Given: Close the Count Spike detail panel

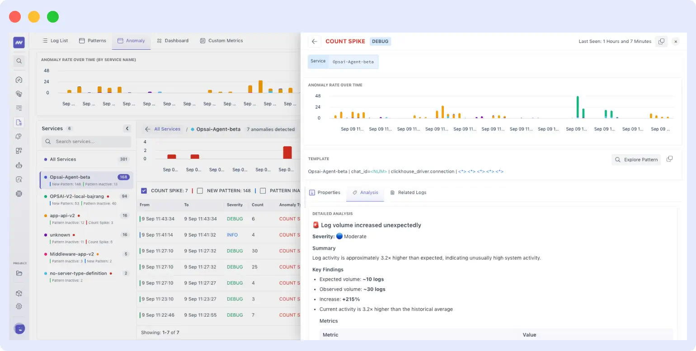Looking at the screenshot, I should (676, 41).
